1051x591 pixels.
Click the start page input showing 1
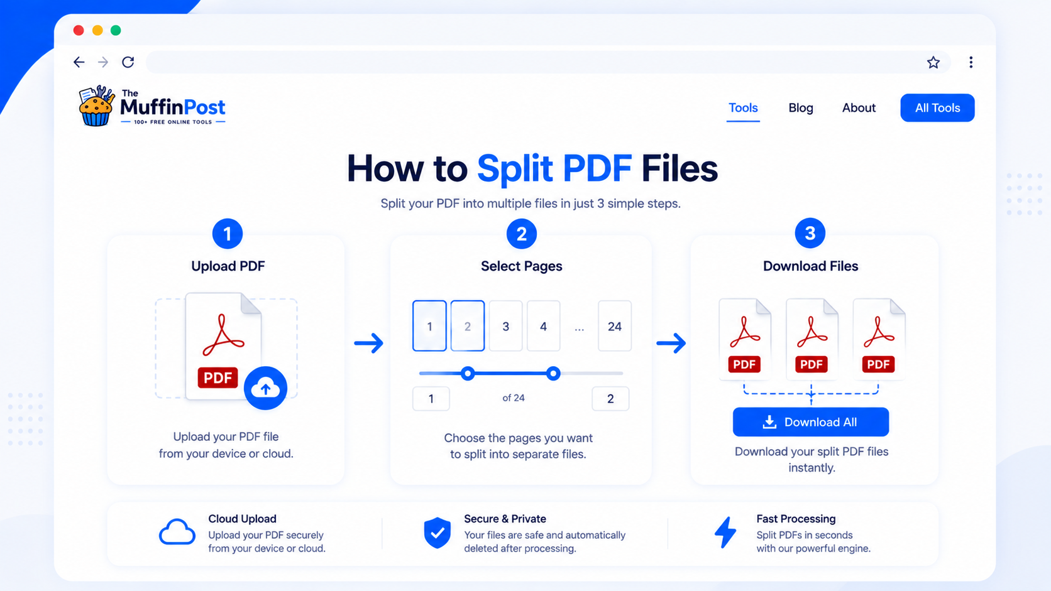431,399
